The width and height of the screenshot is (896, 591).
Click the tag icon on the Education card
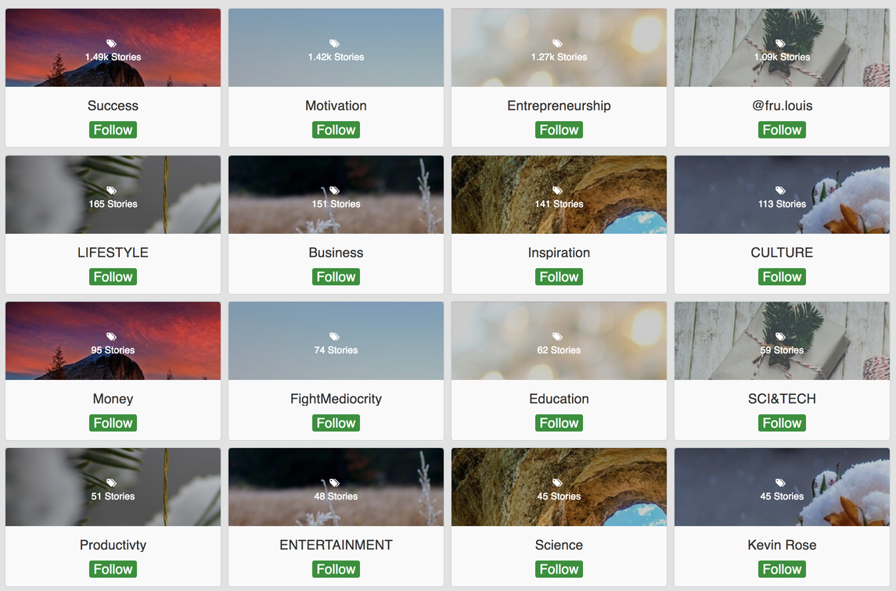[558, 337]
